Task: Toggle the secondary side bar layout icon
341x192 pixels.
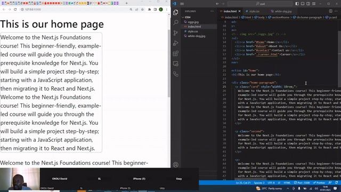Action: (x=308, y=4)
